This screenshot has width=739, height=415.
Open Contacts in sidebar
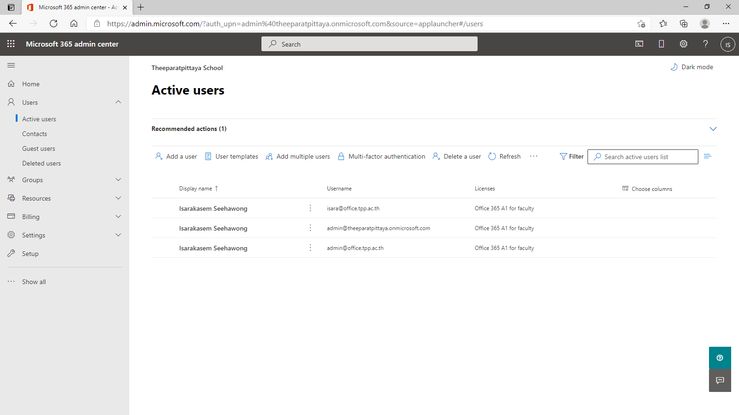click(x=35, y=134)
